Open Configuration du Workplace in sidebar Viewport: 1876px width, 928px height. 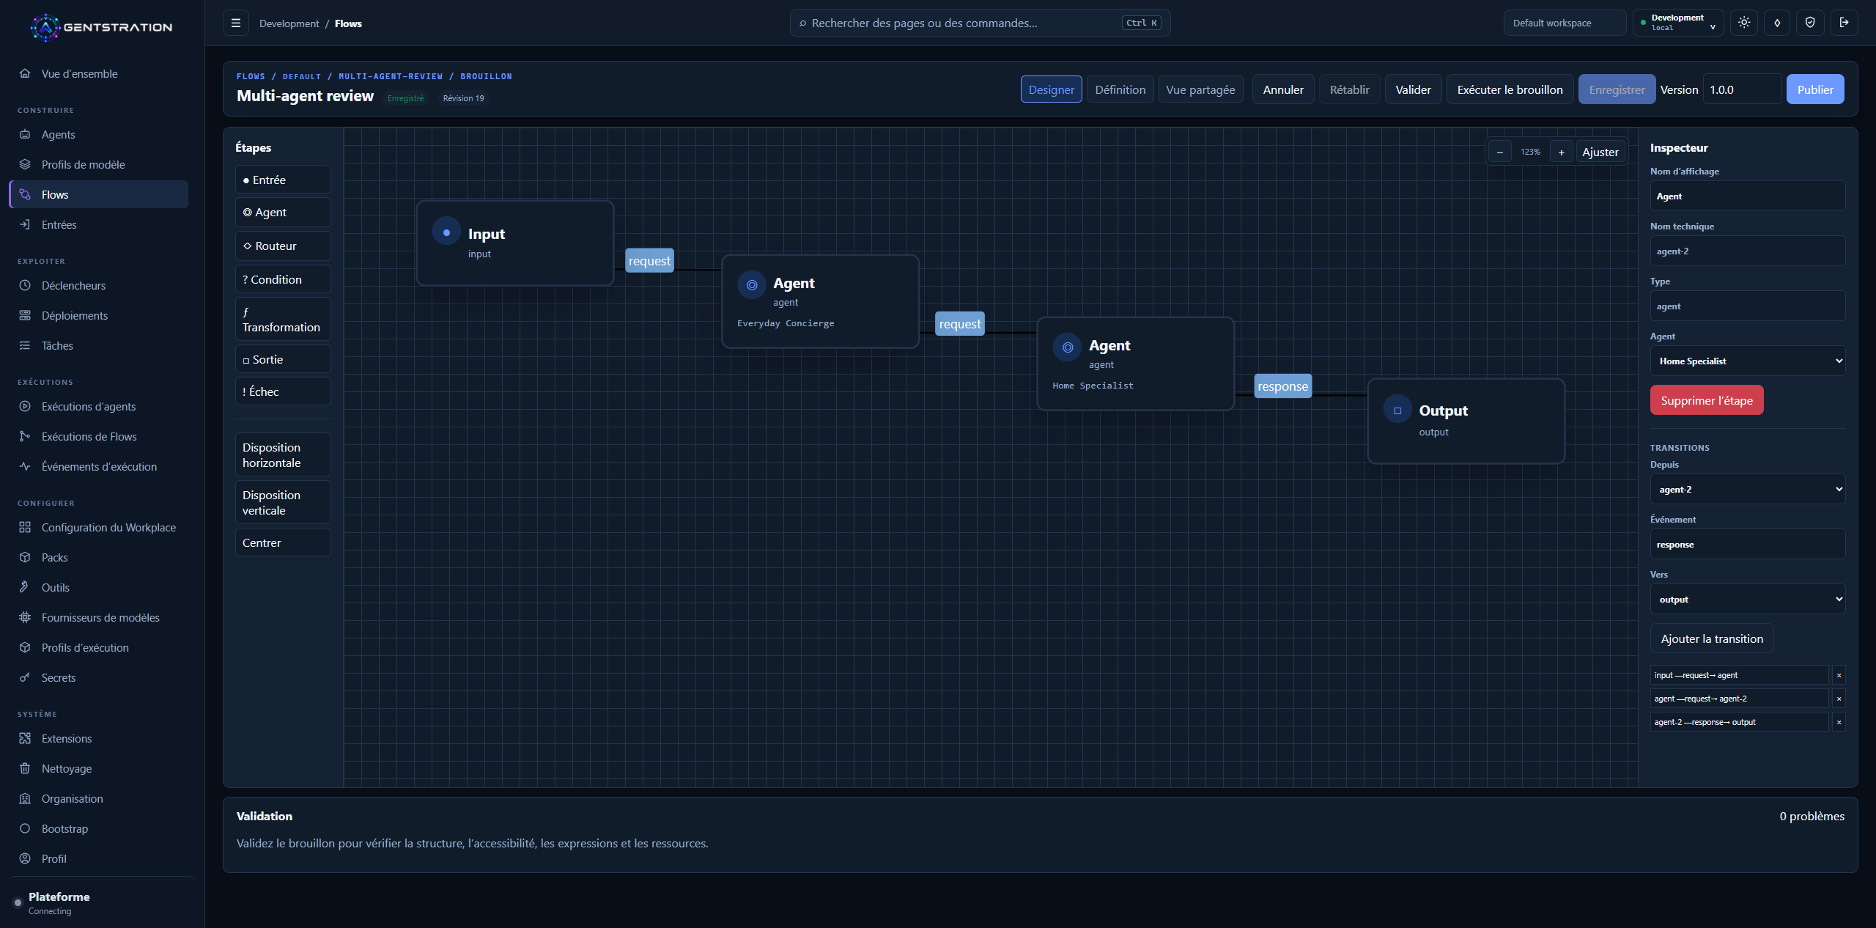point(98,527)
